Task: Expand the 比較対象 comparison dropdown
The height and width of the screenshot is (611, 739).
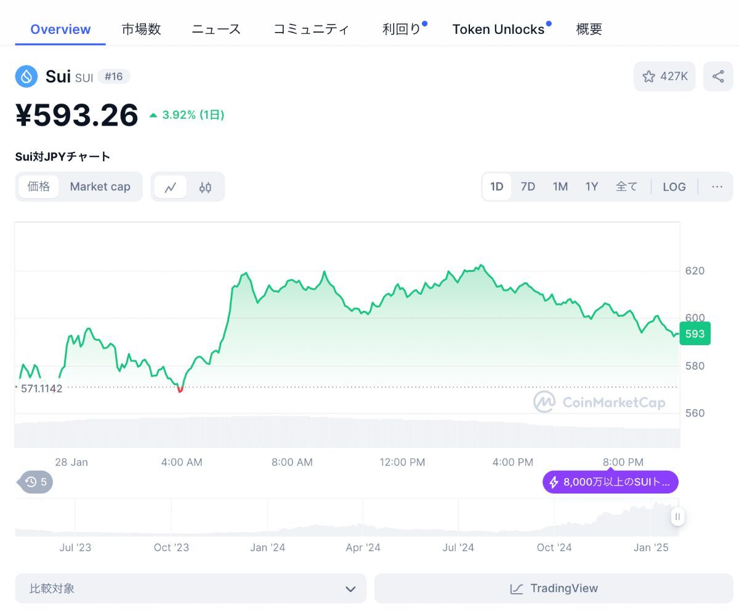Action: click(x=190, y=588)
